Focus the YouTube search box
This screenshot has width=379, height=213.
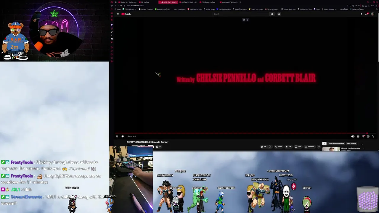(x=241, y=14)
